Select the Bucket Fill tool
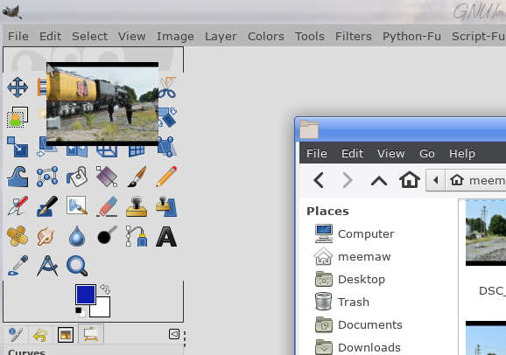 tap(77, 177)
